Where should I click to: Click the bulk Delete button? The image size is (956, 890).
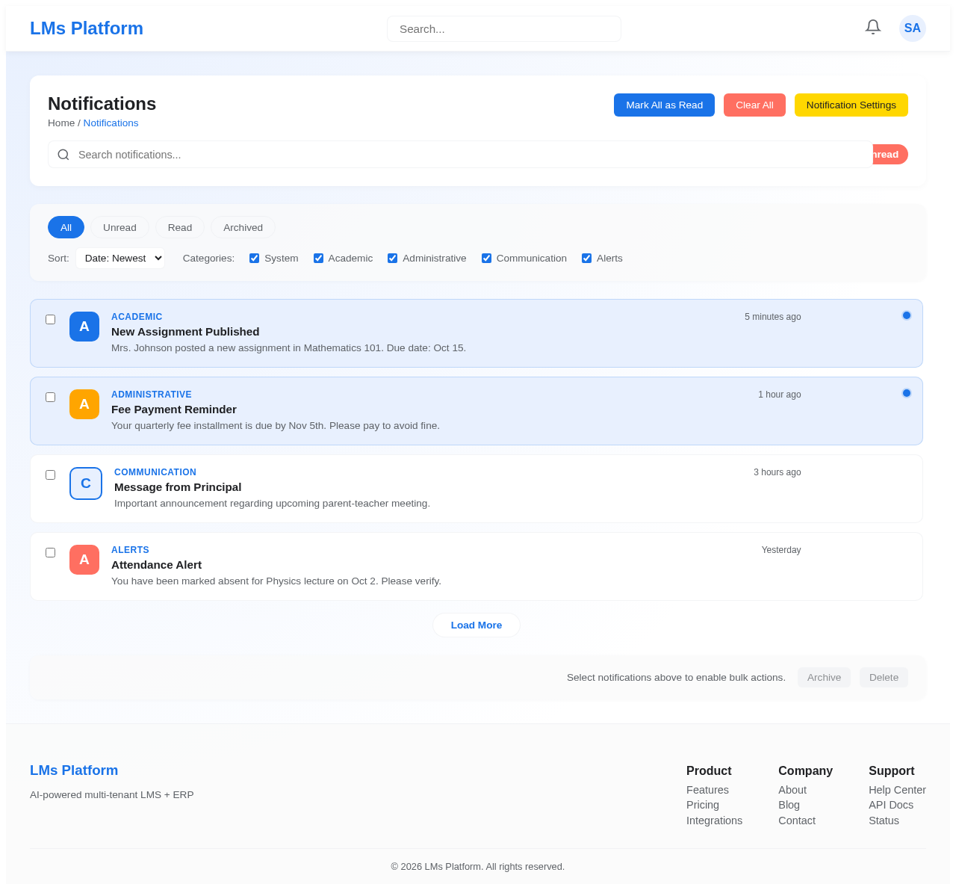pos(884,678)
